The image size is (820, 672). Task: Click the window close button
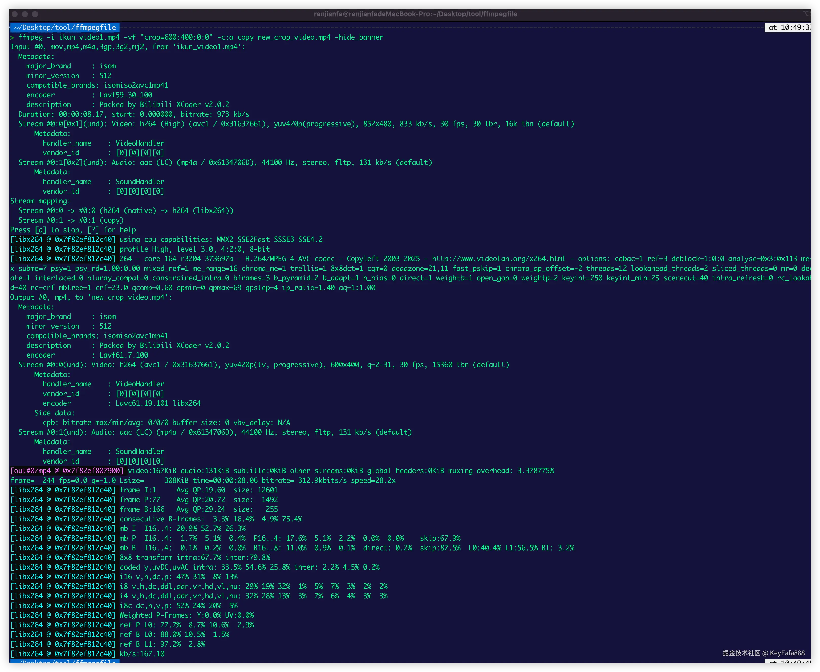pos(15,14)
